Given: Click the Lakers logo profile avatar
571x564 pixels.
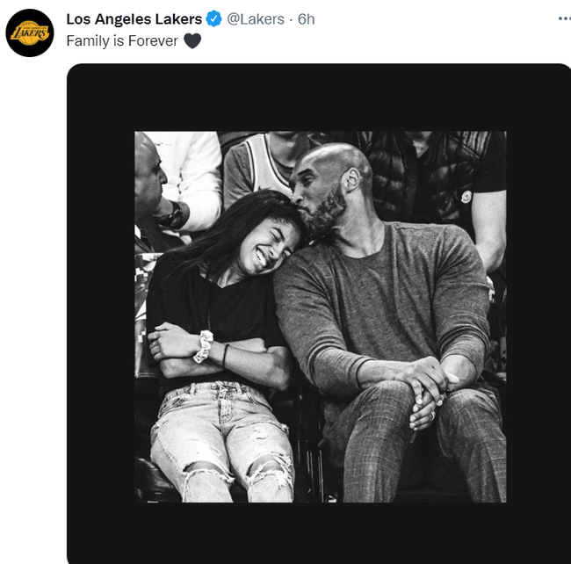Looking at the screenshot, I should click(30, 33).
